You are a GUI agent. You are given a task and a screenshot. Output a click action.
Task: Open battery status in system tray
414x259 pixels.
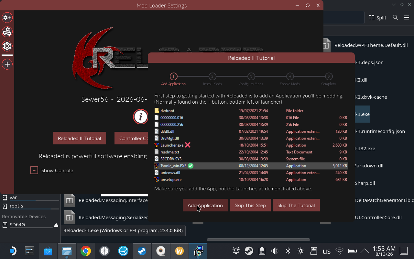(352, 251)
